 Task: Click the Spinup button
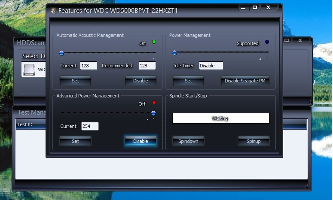click(254, 141)
